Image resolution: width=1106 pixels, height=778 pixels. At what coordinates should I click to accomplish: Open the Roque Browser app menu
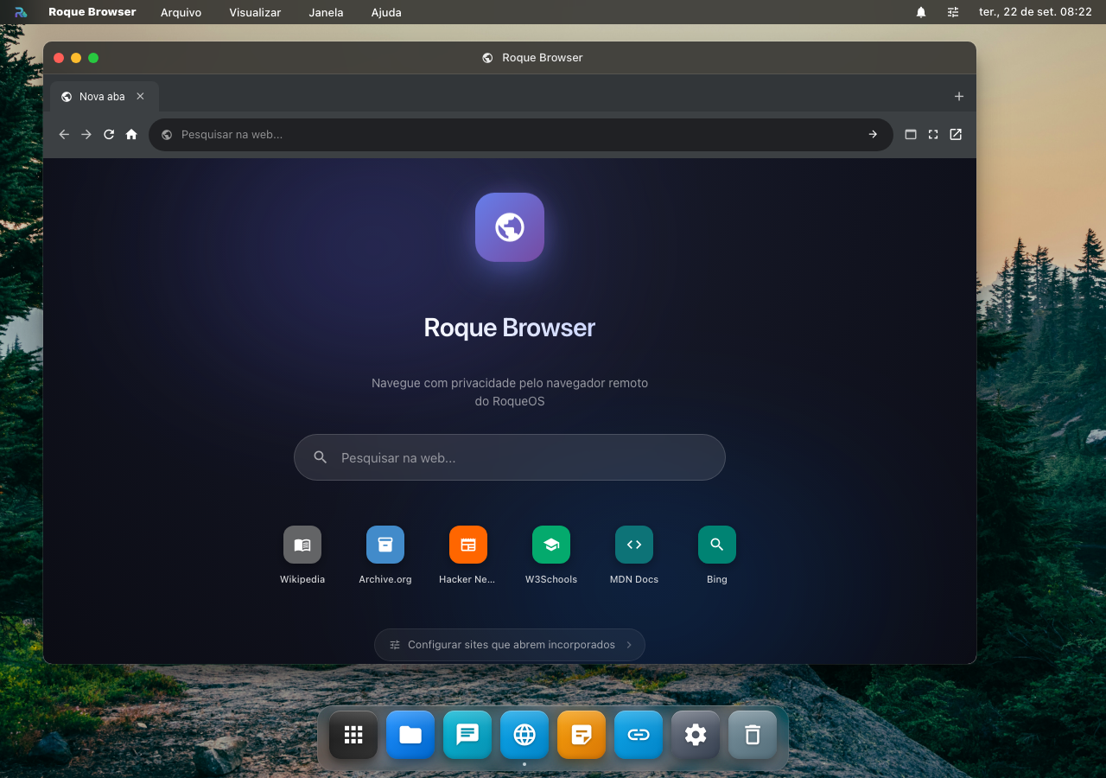pos(92,12)
